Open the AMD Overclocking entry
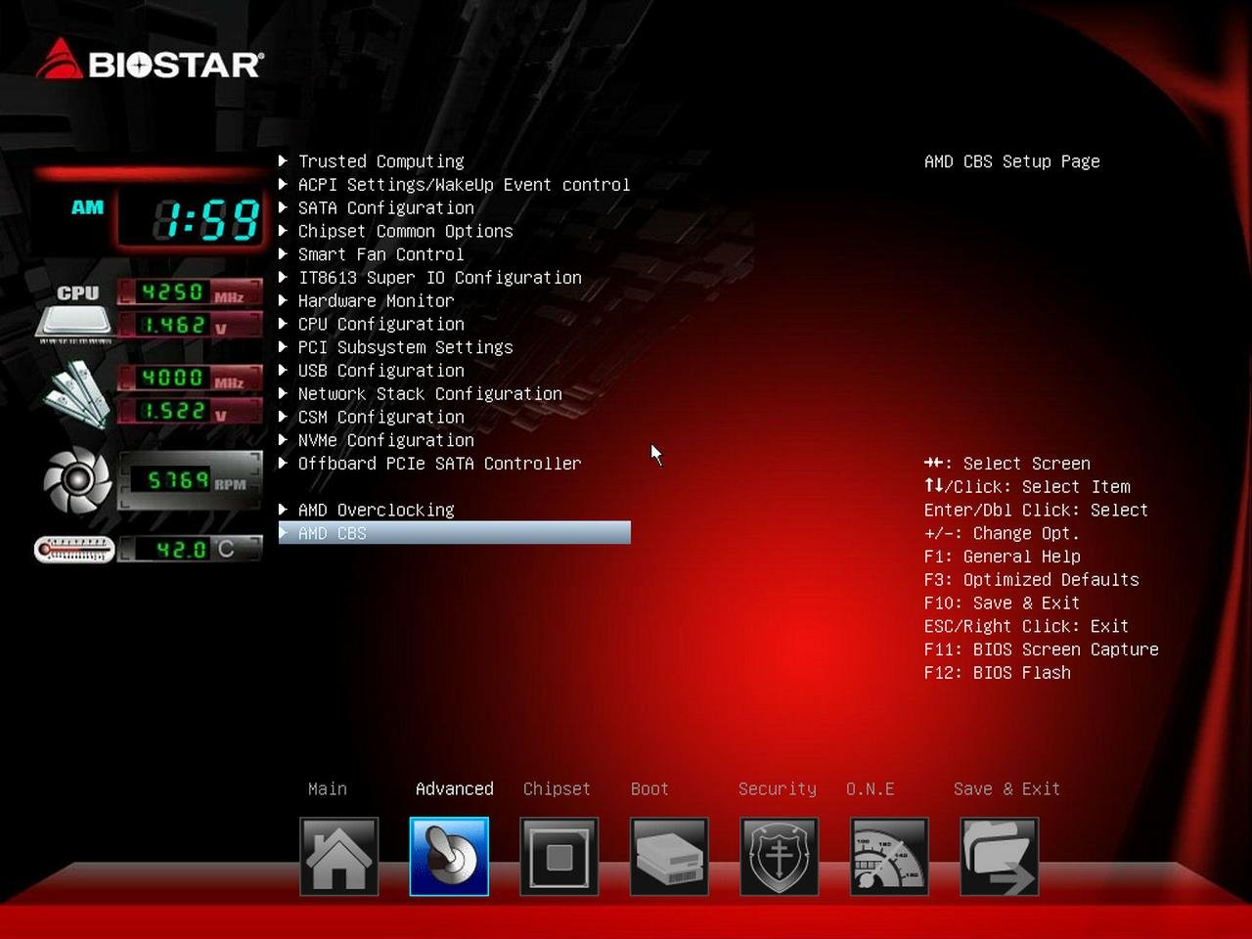The width and height of the screenshot is (1252, 939). tap(376, 510)
